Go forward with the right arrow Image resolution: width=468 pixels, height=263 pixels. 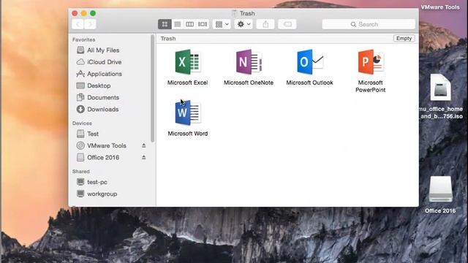[90, 24]
